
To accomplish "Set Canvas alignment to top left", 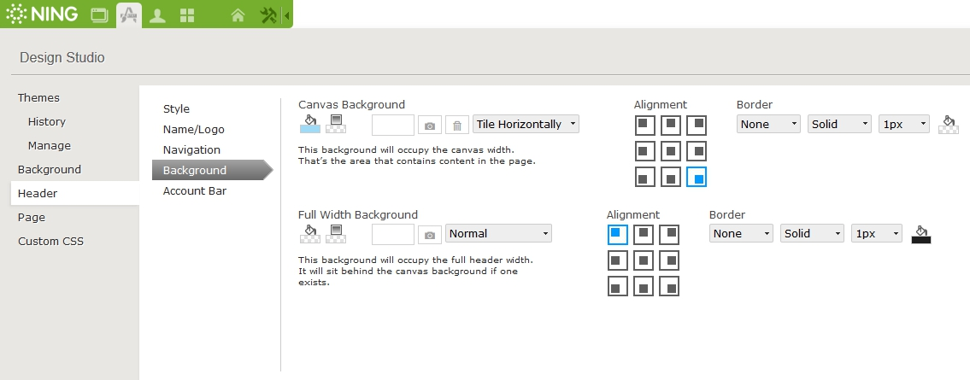I will [x=644, y=125].
